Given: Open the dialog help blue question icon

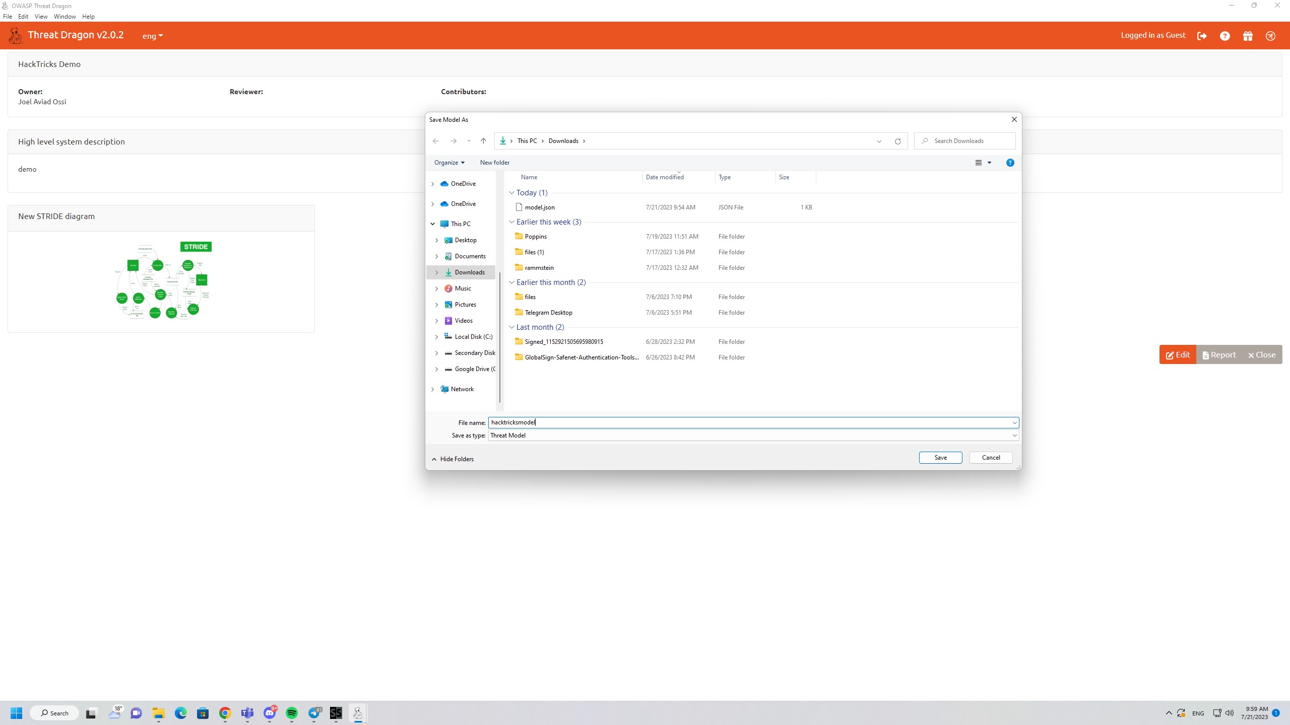Looking at the screenshot, I should [x=1010, y=163].
